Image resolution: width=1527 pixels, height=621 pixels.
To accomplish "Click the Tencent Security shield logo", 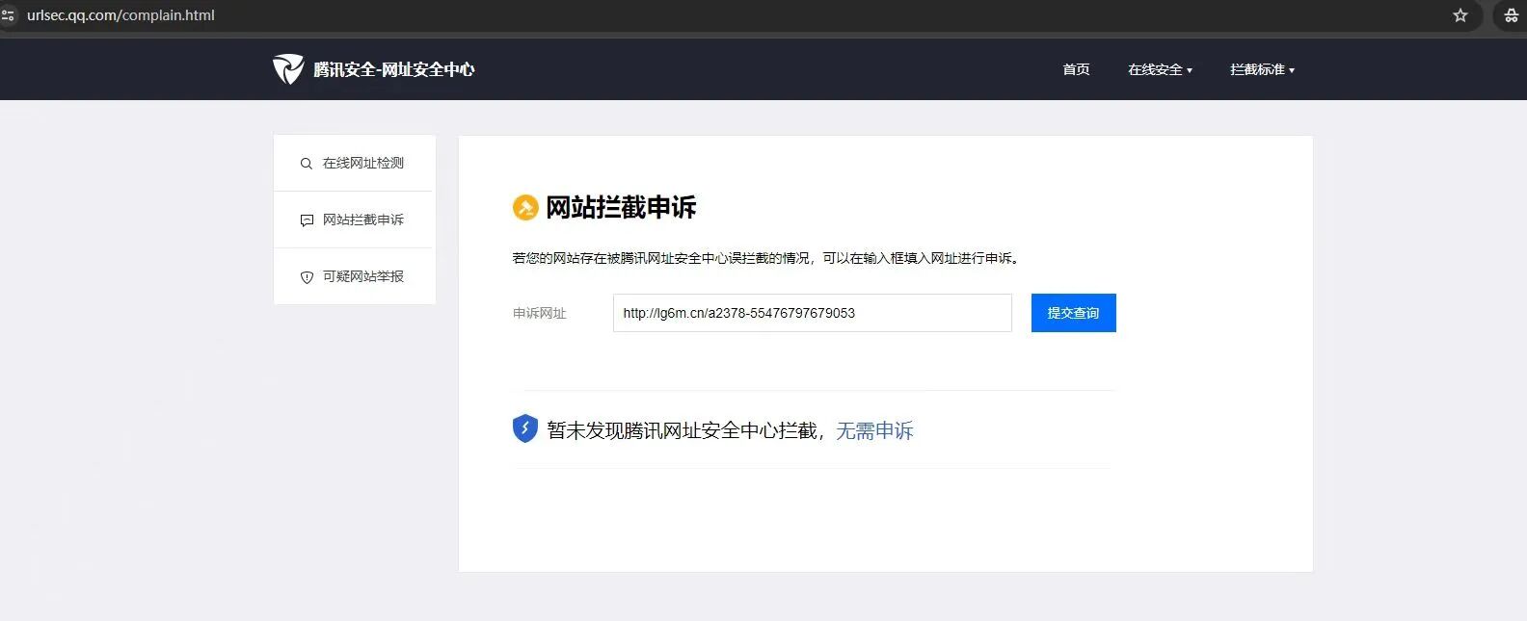I will (x=288, y=69).
